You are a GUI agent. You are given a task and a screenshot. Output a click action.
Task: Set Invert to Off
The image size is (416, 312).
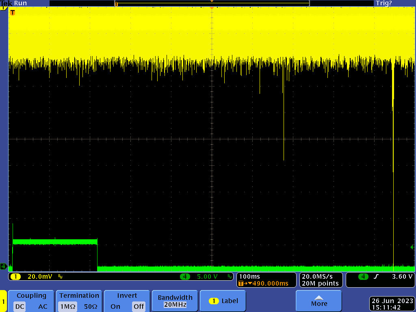click(139, 306)
